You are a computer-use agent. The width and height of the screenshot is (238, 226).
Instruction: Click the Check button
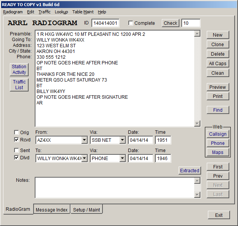(x=170, y=23)
